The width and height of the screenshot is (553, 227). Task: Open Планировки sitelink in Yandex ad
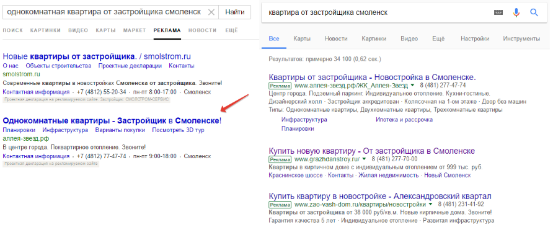(19, 130)
